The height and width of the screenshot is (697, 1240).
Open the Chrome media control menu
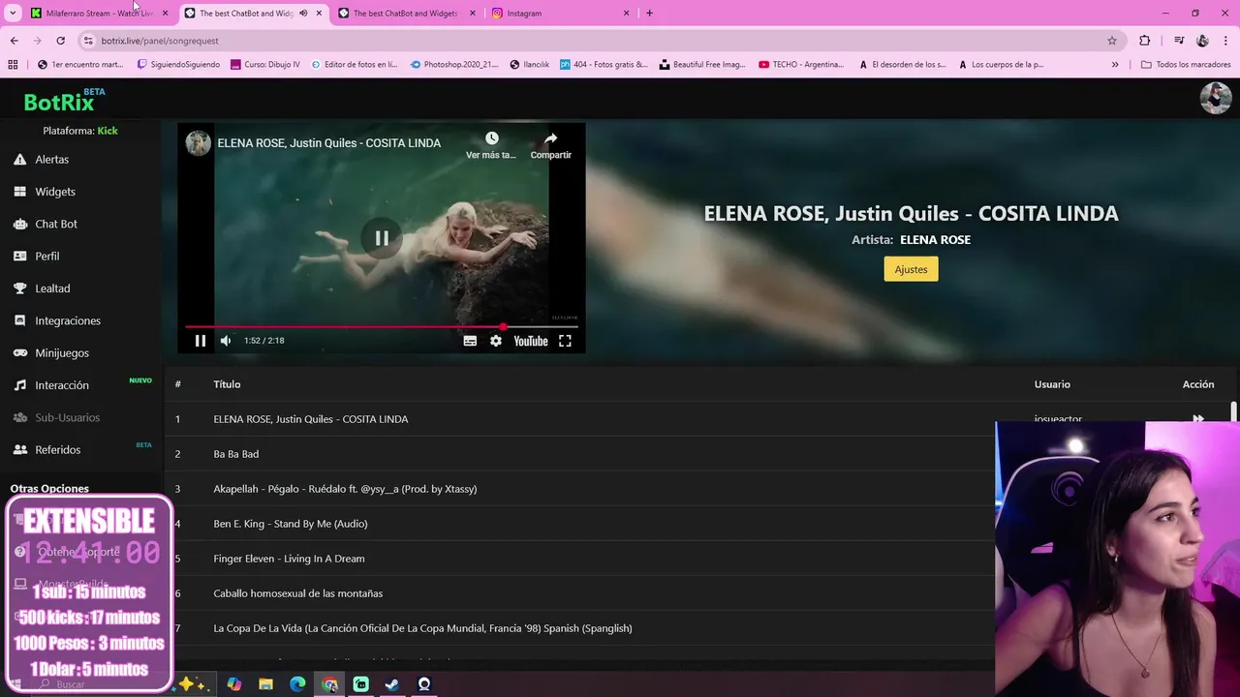(1179, 41)
